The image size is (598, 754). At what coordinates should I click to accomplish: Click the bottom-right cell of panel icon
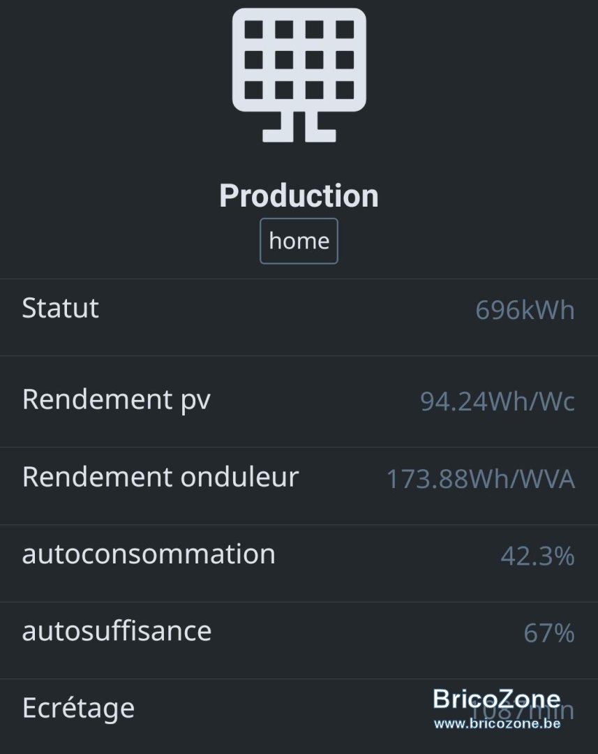click(x=345, y=90)
